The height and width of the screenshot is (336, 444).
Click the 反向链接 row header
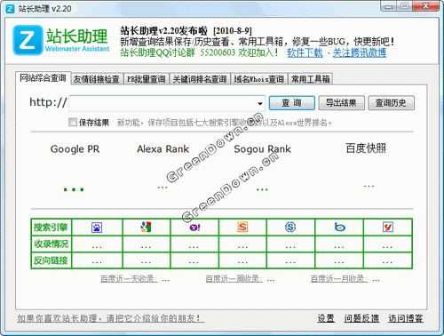[x=51, y=260]
